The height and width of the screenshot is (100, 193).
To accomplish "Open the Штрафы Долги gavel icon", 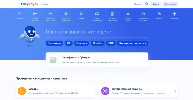I will click(x=128, y=14).
